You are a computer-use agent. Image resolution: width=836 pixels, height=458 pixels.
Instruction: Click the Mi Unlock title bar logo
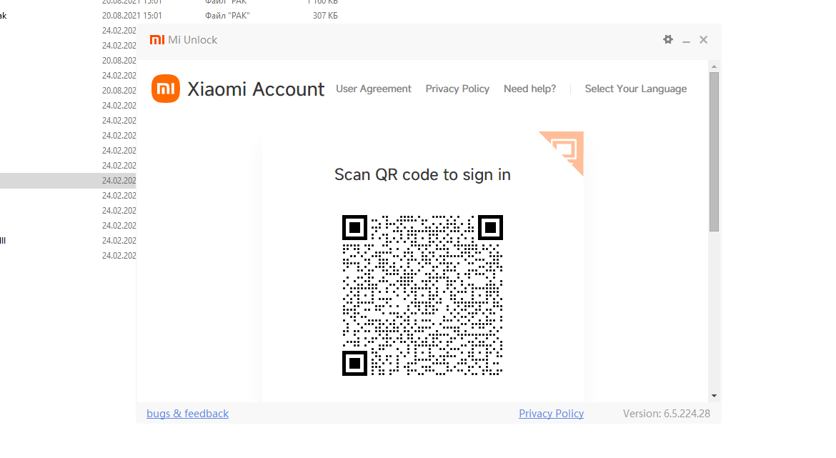(x=157, y=40)
